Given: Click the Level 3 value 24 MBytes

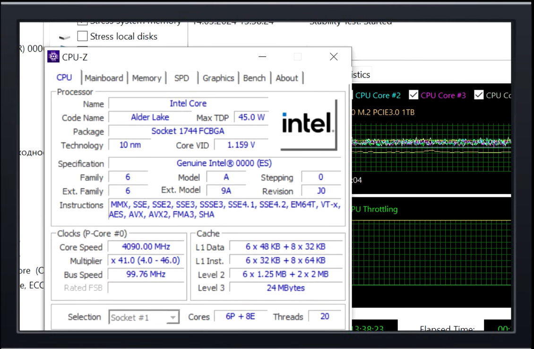Looking at the screenshot, I should coord(286,288).
